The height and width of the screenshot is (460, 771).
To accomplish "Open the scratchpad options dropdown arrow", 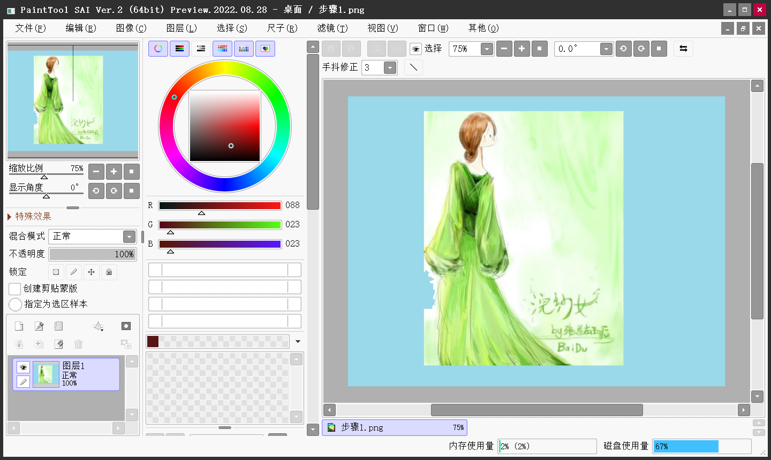I will coord(298,341).
